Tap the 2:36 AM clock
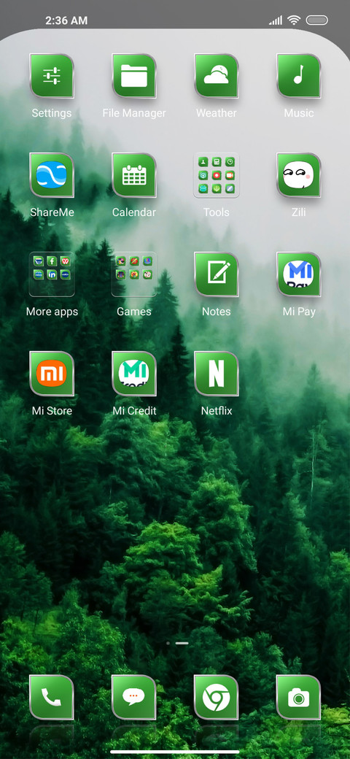 click(66, 20)
